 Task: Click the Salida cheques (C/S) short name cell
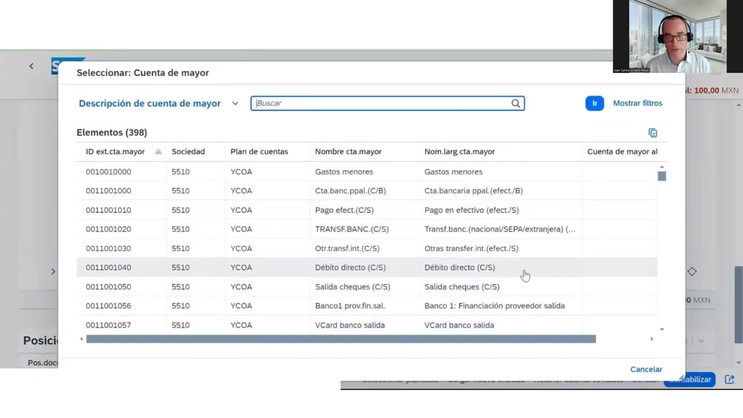[x=352, y=287]
